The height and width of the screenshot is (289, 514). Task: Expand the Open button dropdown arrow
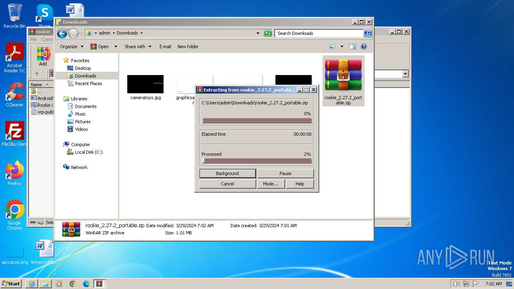[116, 47]
